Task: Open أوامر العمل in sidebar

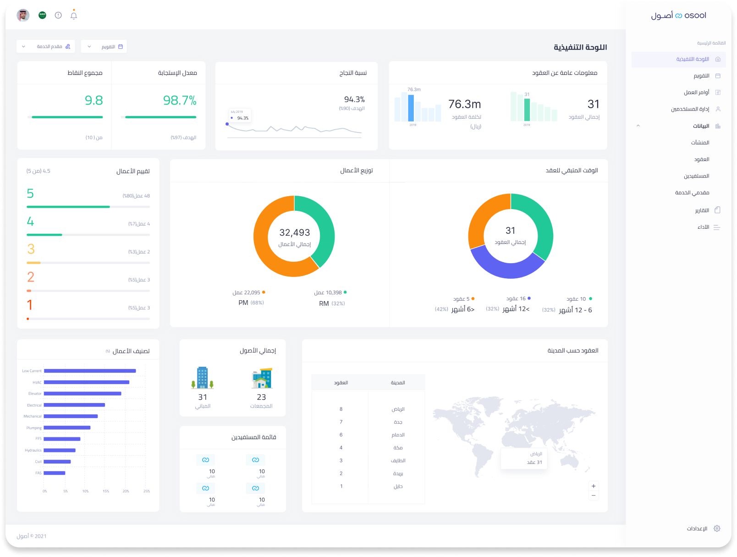Action: tap(697, 93)
